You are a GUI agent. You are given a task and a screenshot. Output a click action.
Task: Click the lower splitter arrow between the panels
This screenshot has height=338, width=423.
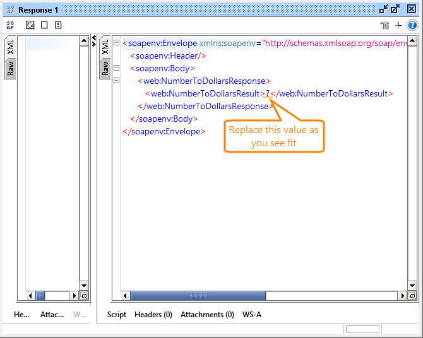pos(94,44)
